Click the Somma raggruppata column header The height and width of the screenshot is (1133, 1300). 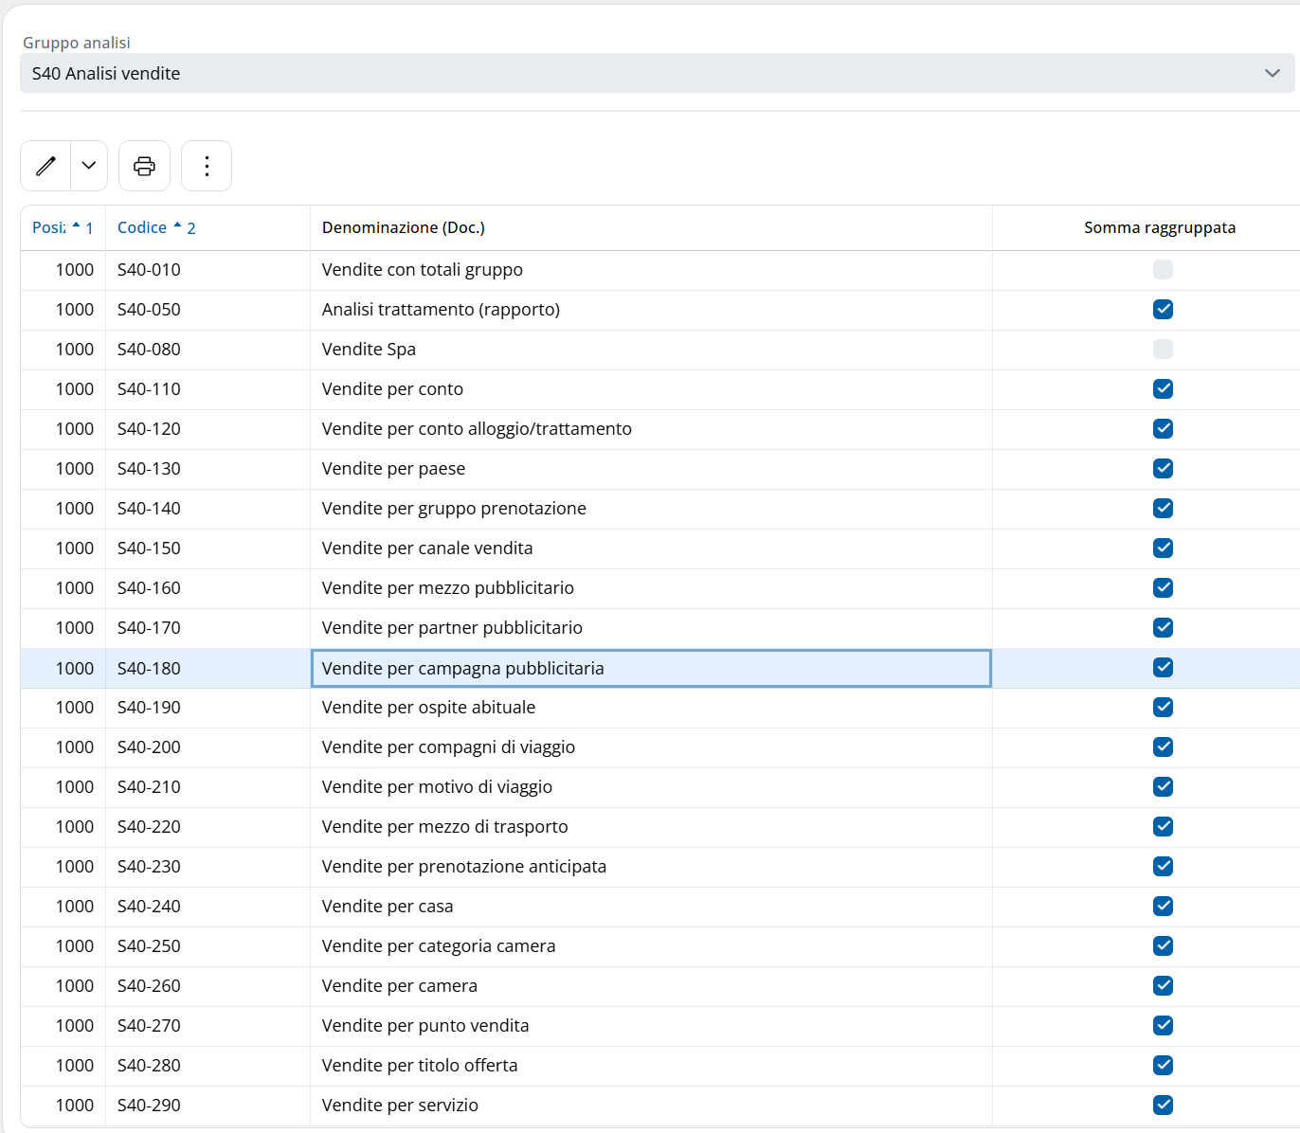1159,227
